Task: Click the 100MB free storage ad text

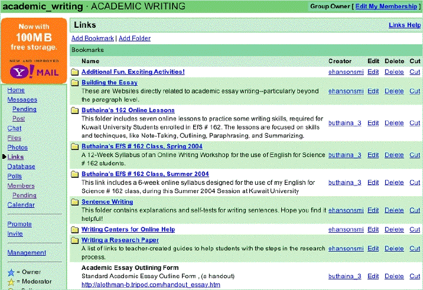Action: coord(34,37)
